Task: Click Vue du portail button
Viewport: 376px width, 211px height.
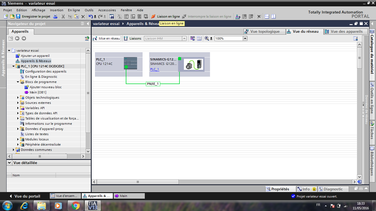Action: pos(25,196)
